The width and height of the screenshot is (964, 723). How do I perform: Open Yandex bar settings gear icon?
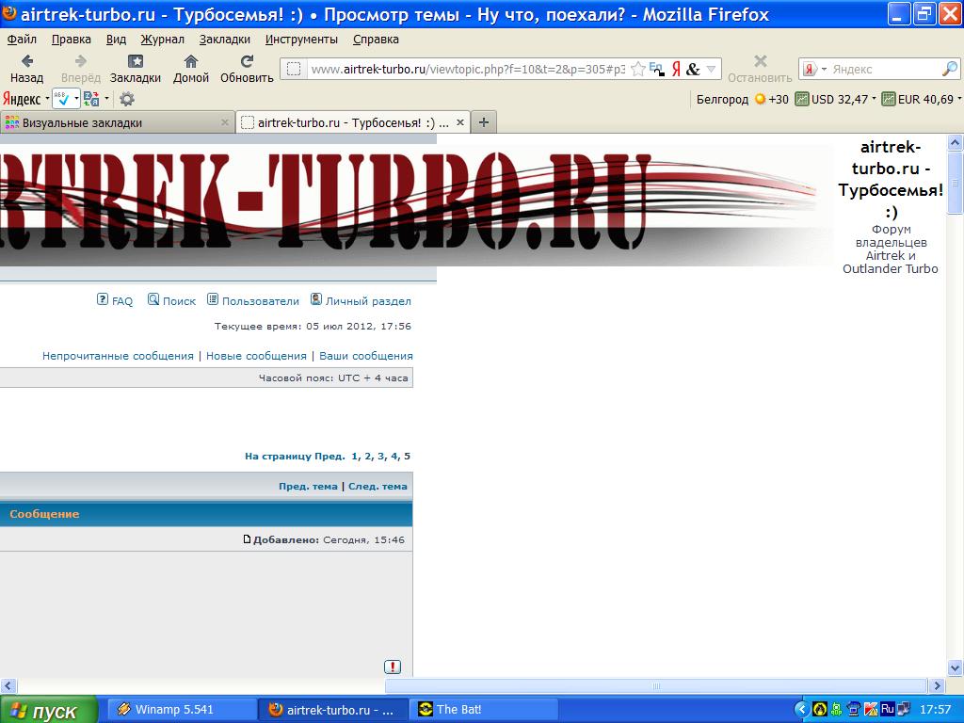click(127, 99)
